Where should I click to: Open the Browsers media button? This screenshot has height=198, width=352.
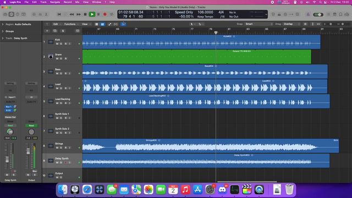click(x=347, y=14)
